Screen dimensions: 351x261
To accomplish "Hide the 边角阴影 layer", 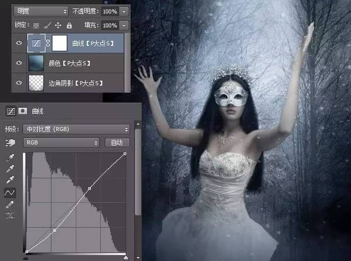I will [x=19, y=83].
